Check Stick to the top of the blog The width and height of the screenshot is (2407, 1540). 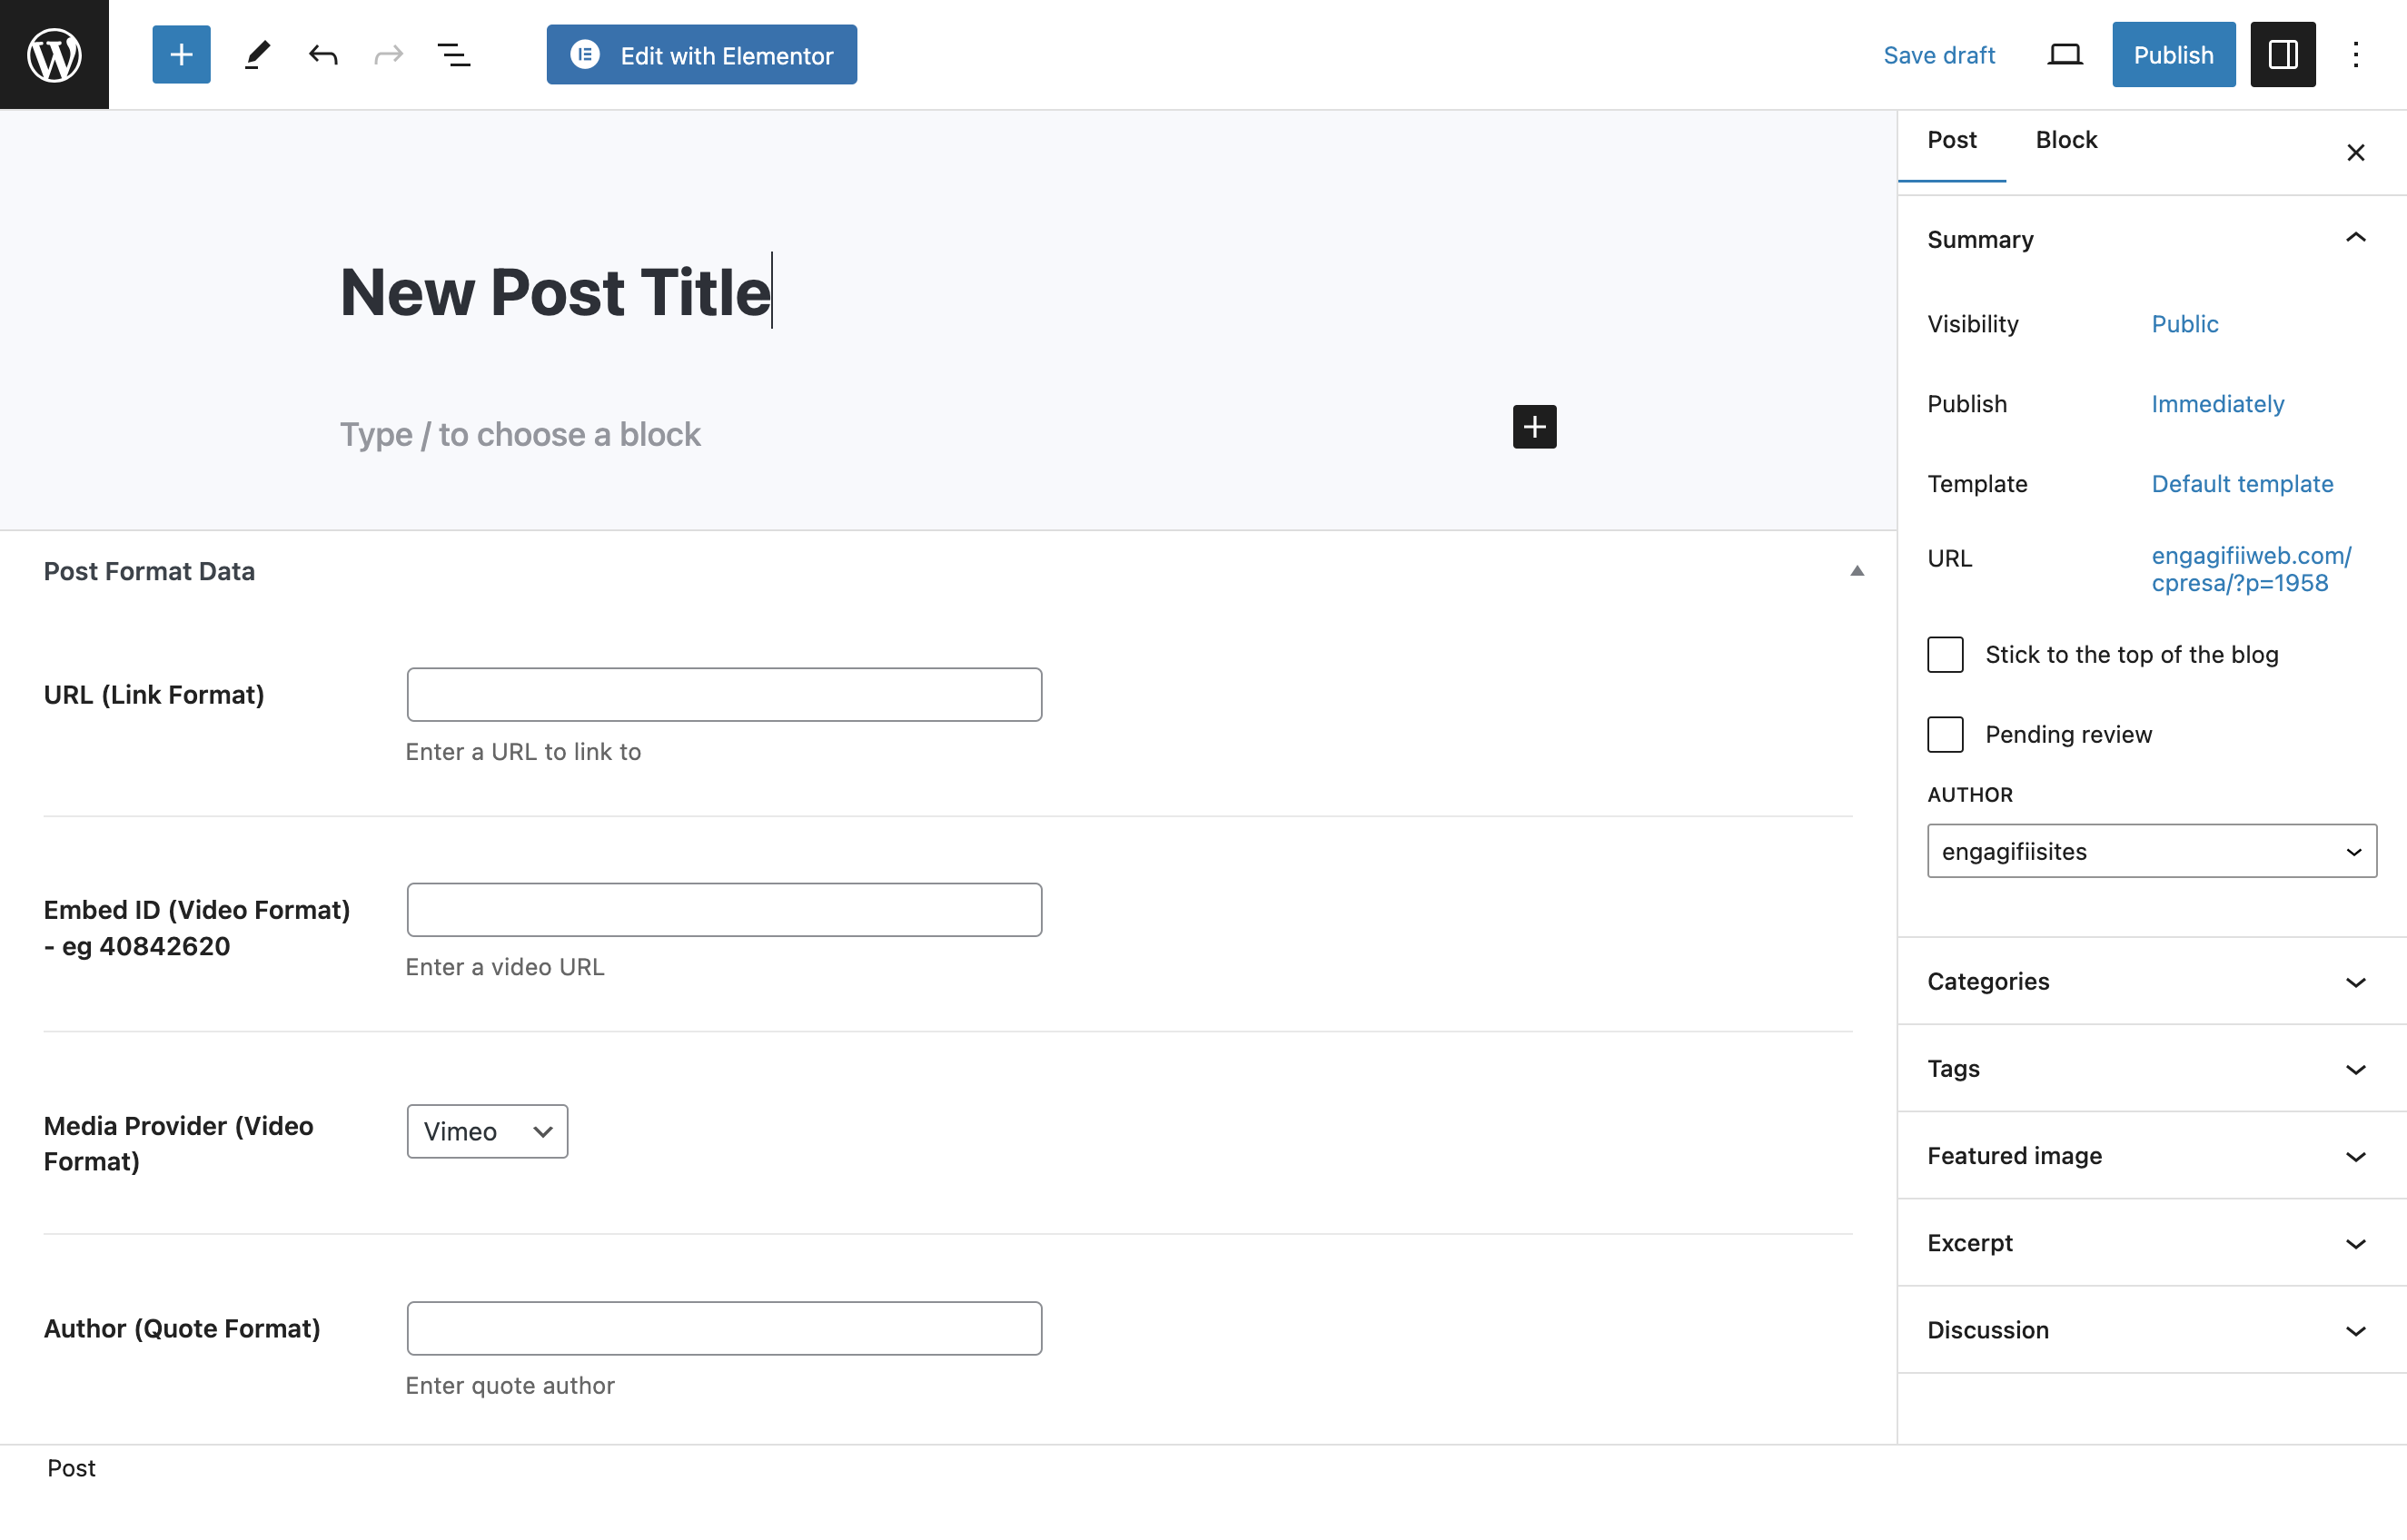point(1945,654)
